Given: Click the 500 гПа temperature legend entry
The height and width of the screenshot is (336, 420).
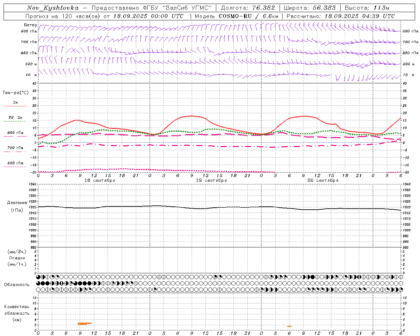Looking at the screenshot, I should pos(15,163).
